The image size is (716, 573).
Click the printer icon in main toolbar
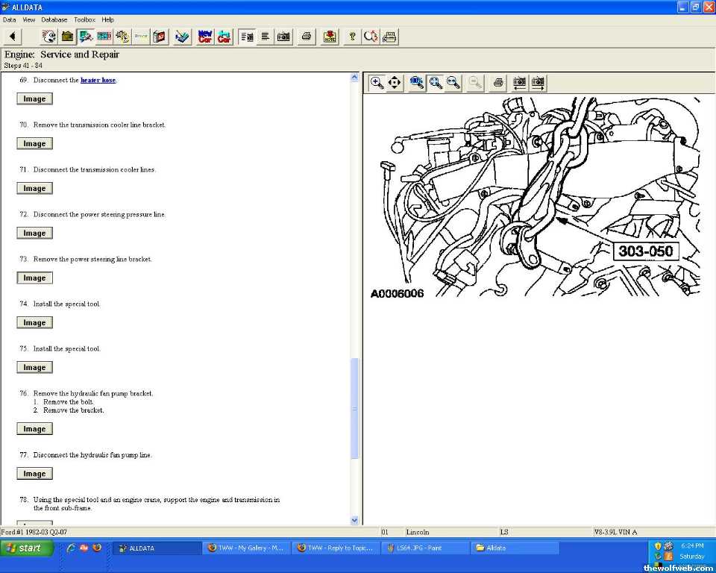pos(306,37)
